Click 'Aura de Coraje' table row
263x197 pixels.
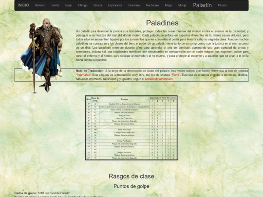pos(124,130)
